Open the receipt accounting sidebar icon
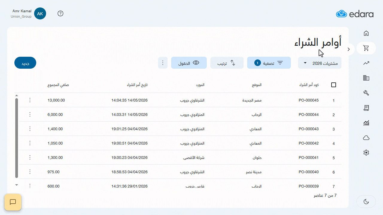 point(366,108)
